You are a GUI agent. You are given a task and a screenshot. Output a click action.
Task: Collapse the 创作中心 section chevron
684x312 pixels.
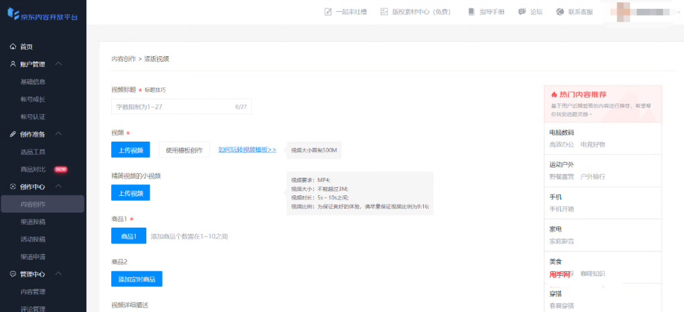[x=58, y=187]
